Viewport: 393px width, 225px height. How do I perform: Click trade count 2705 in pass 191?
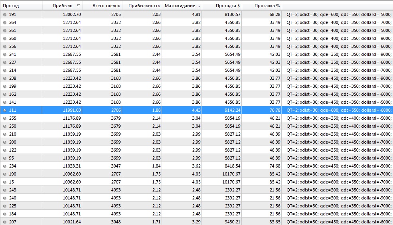pyautogui.click(x=116, y=14)
